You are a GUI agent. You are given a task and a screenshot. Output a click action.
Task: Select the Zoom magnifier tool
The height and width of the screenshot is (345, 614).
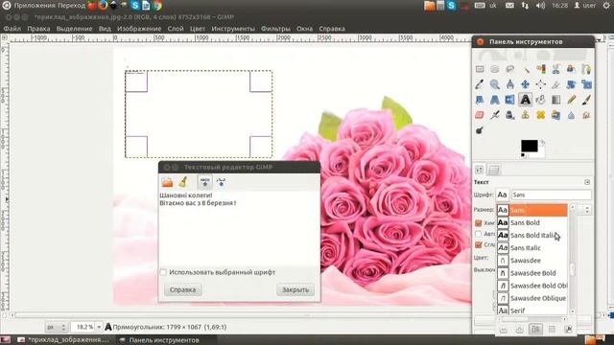(495, 84)
